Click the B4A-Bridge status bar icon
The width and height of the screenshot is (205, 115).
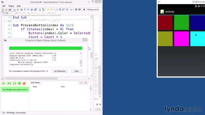(4, 113)
